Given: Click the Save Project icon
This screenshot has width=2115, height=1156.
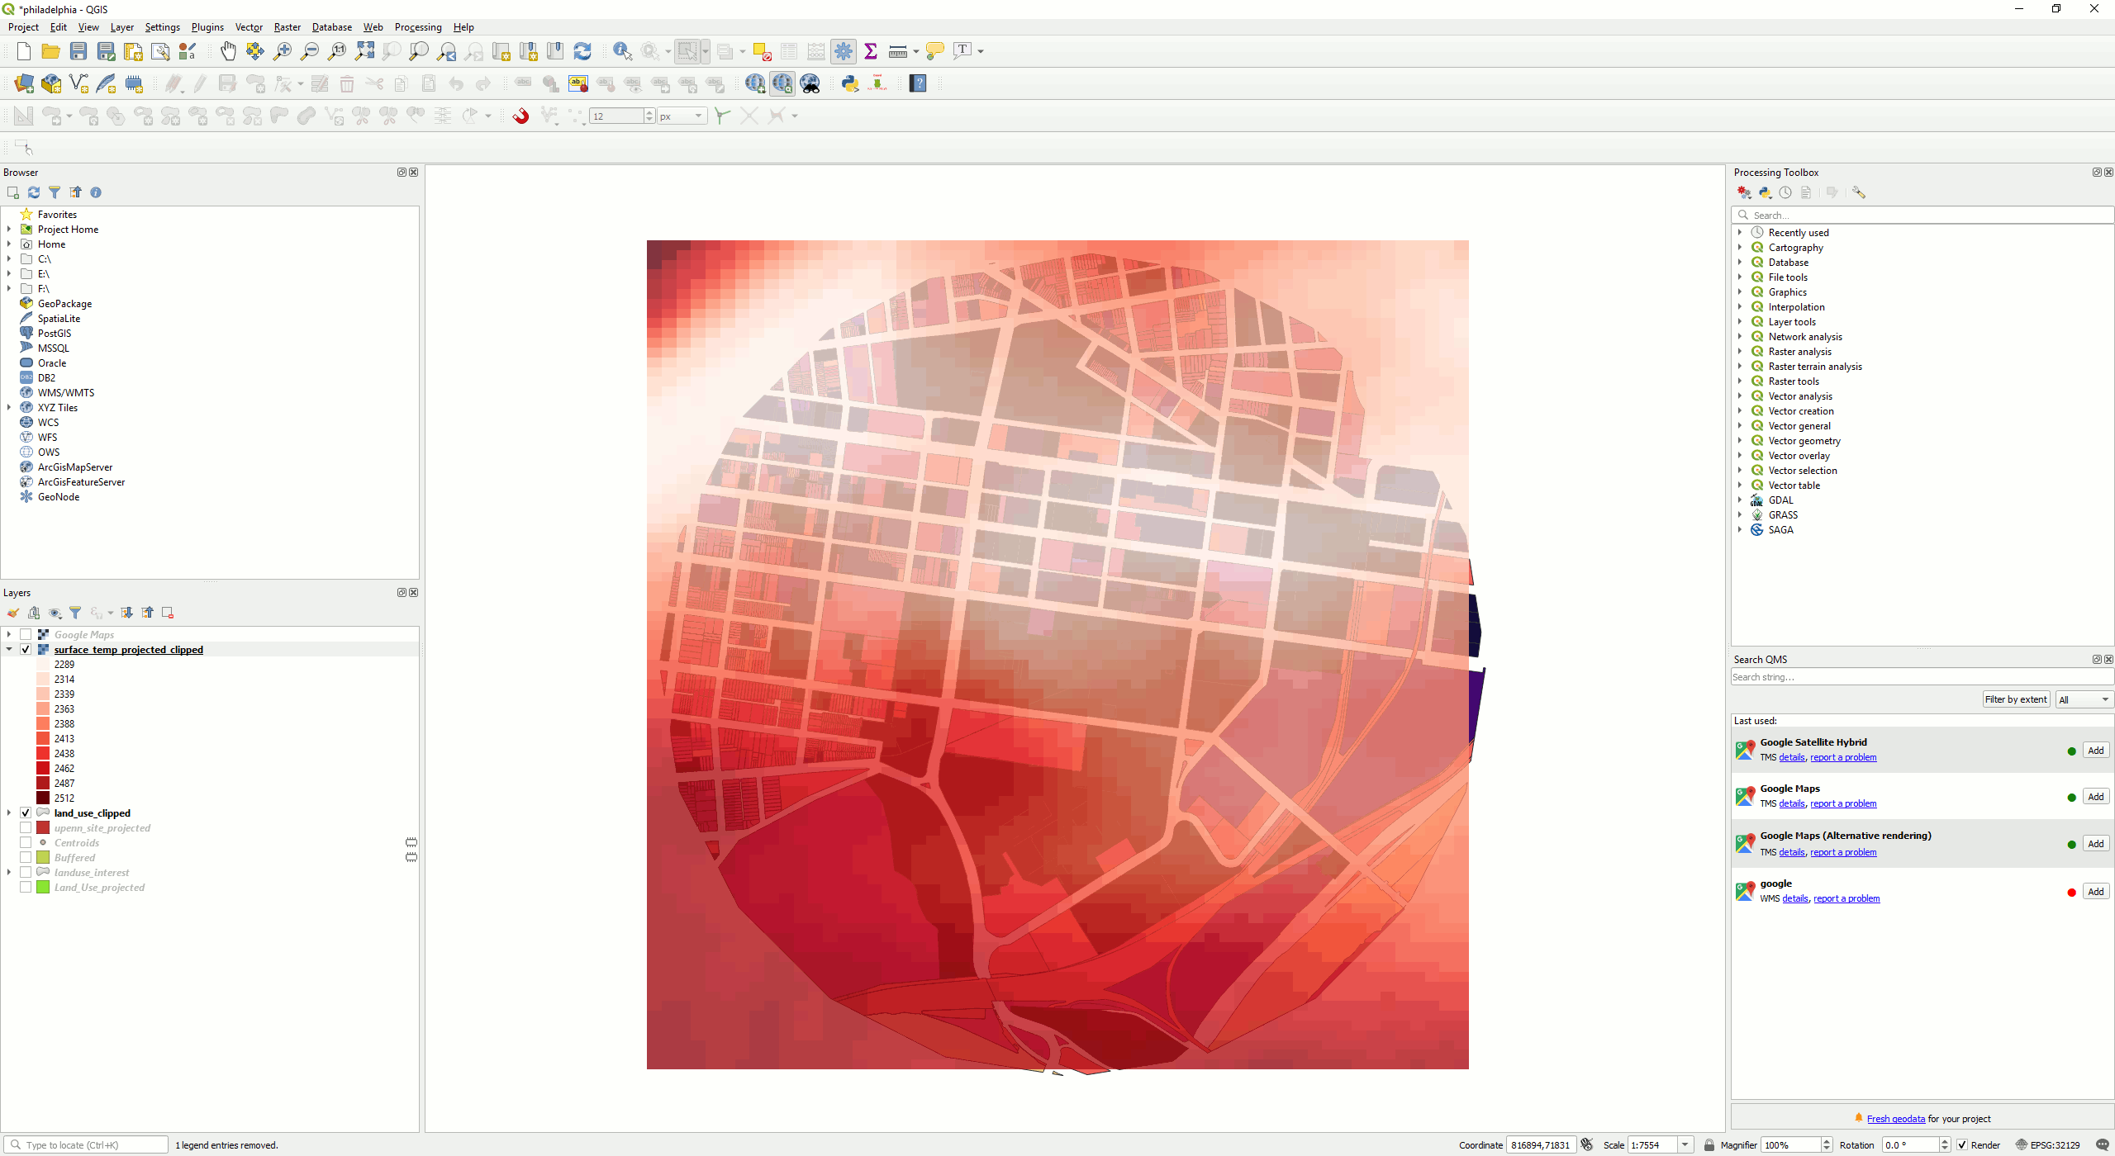Looking at the screenshot, I should (78, 51).
